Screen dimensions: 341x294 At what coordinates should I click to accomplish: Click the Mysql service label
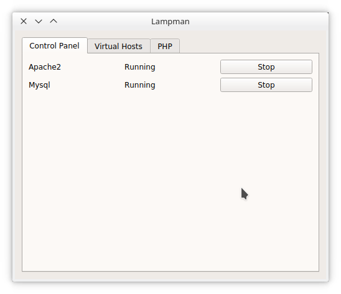pyautogui.click(x=39, y=85)
